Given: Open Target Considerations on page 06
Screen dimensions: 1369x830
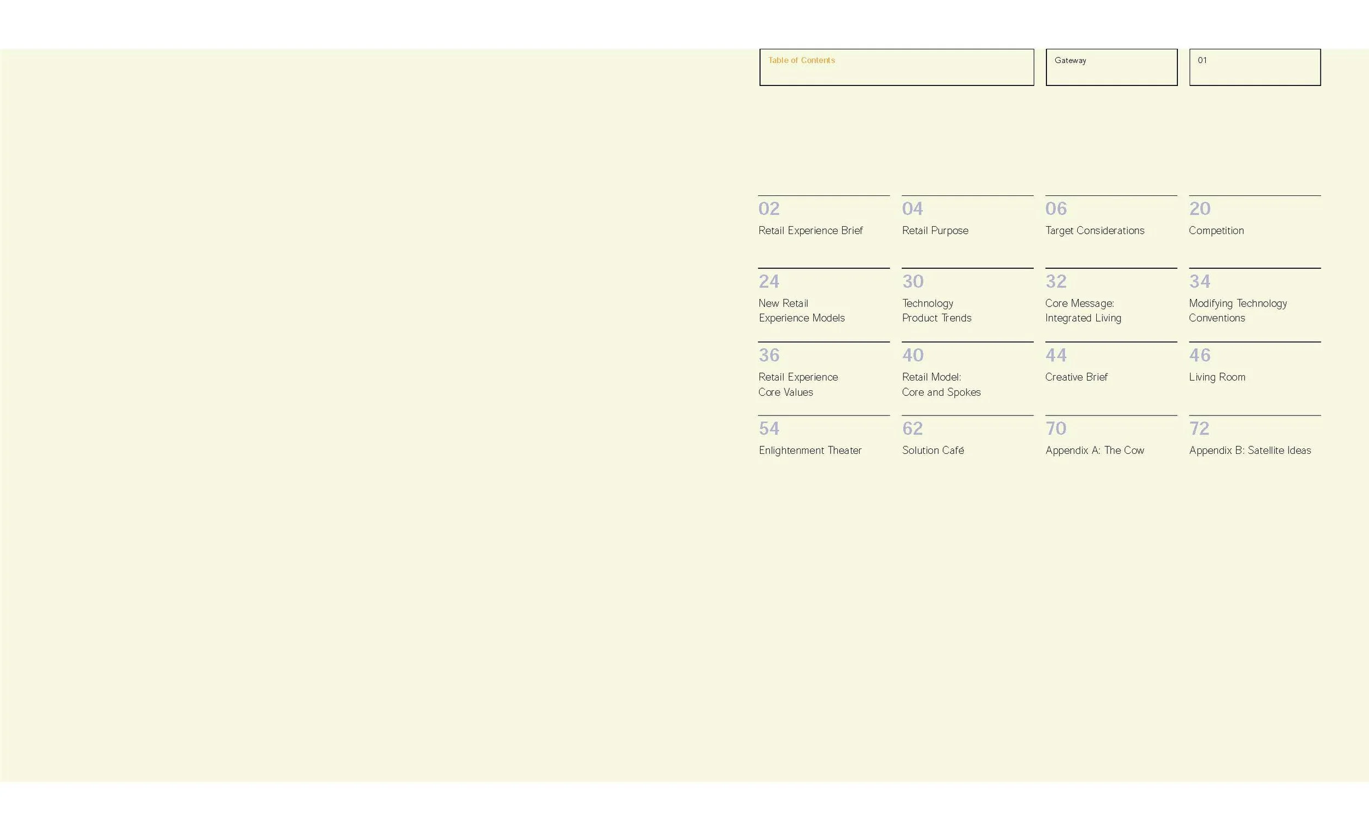Looking at the screenshot, I should tap(1094, 230).
